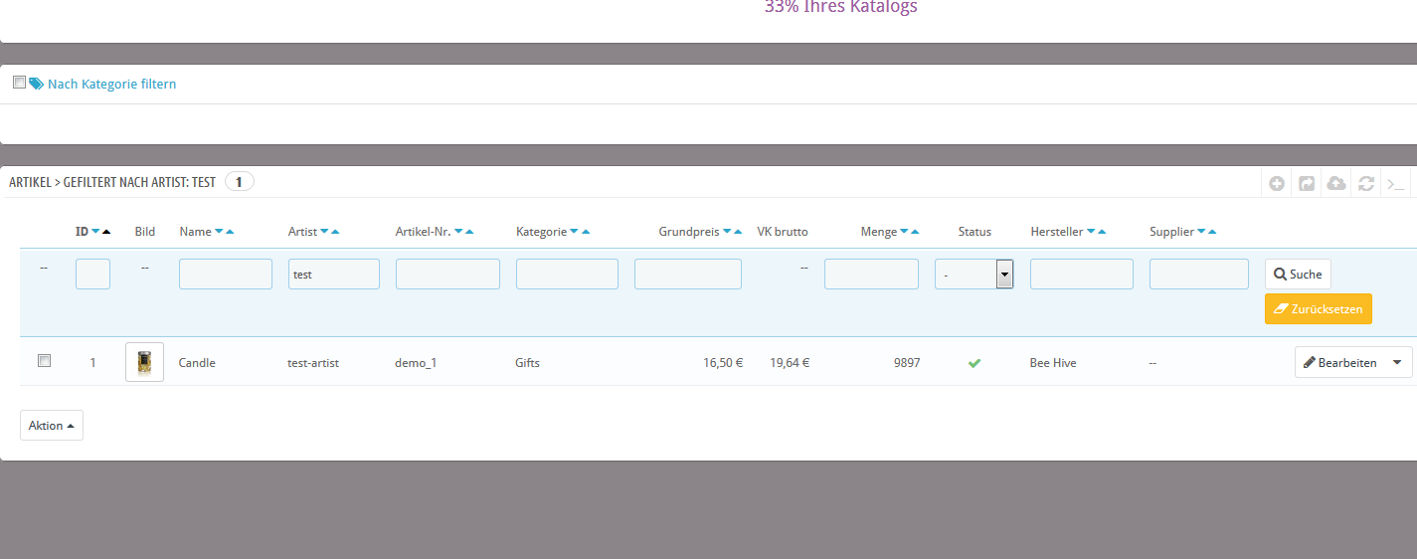This screenshot has width=1417, height=559.
Task: Open the Aktion bulk actions menu
Action: [52, 426]
